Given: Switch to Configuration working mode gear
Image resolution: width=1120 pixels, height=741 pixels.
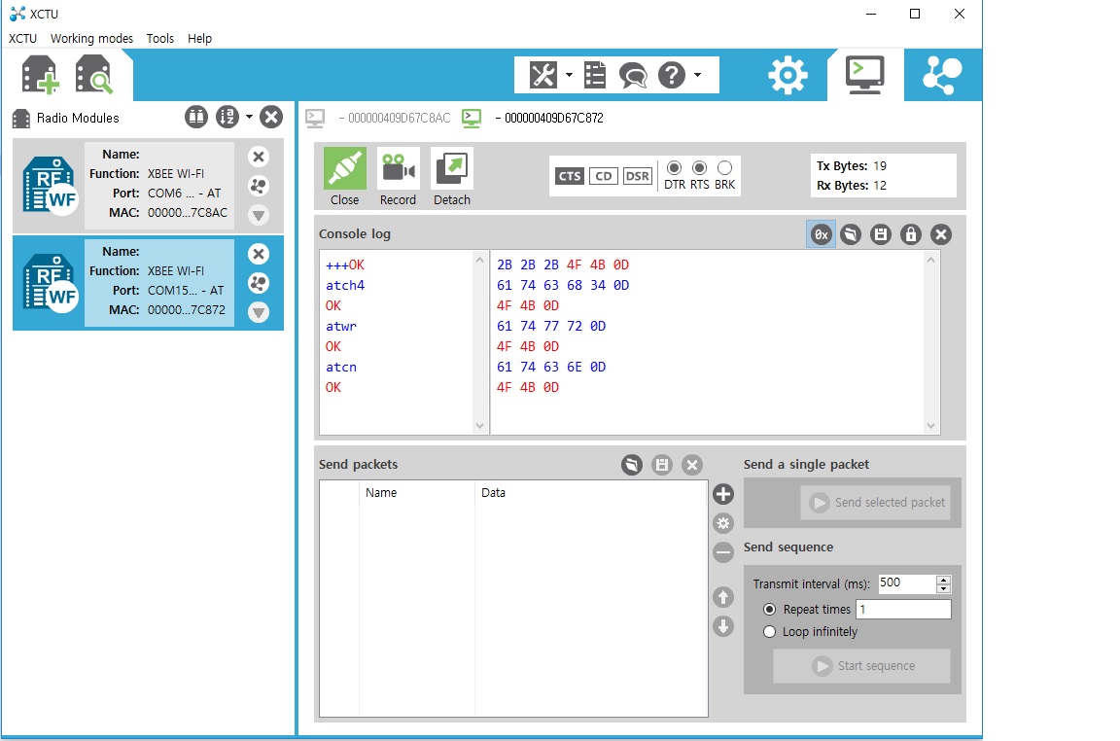Looking at the screenshot, I should (787, 74).
